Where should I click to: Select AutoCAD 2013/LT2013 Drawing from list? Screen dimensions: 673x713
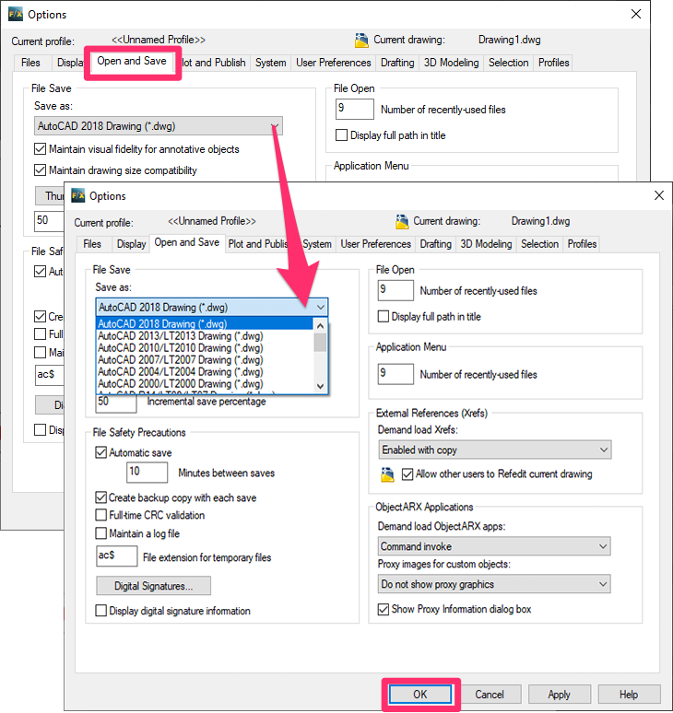tap(206, 336)
